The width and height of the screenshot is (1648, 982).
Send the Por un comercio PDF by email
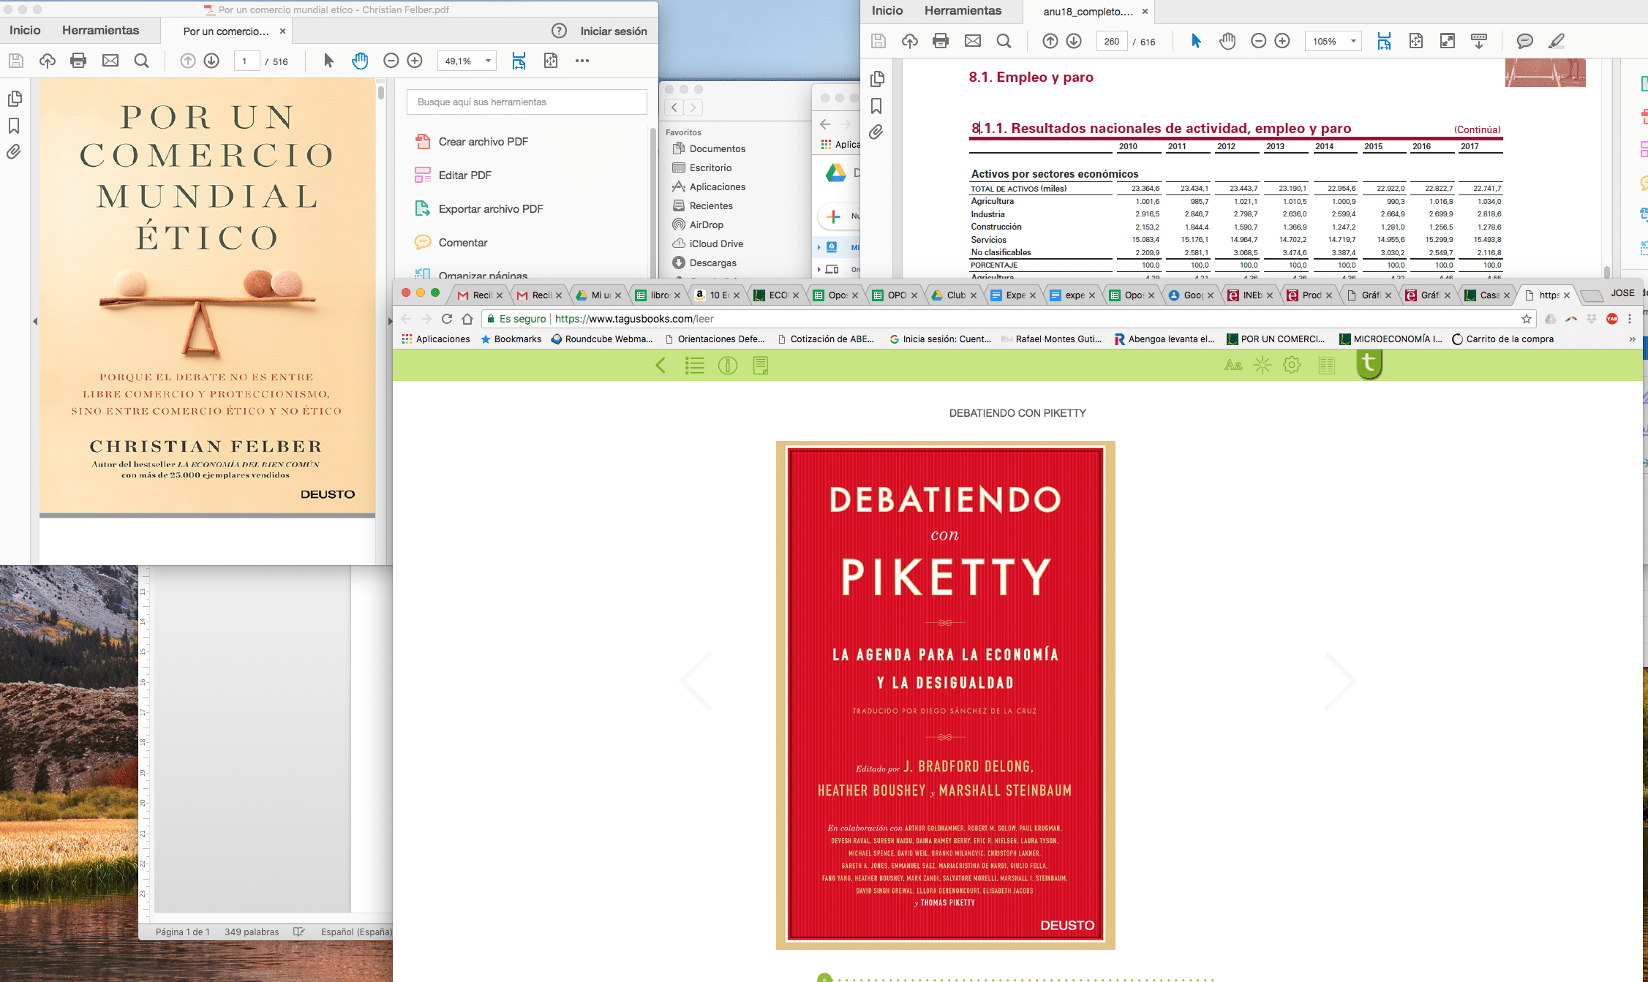click(110, 61)
